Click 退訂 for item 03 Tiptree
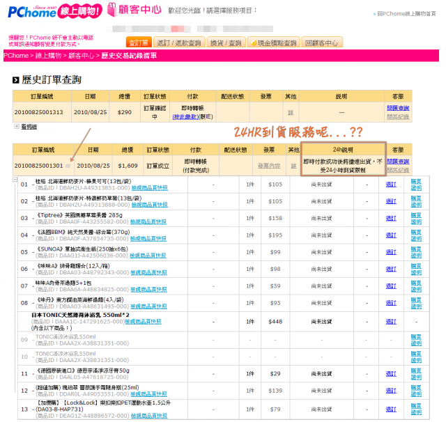 391,218
